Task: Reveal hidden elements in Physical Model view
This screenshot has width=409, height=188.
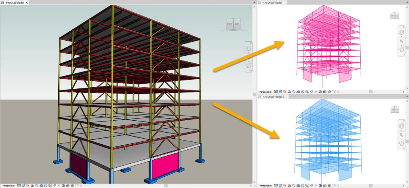Action: point(59,185)
